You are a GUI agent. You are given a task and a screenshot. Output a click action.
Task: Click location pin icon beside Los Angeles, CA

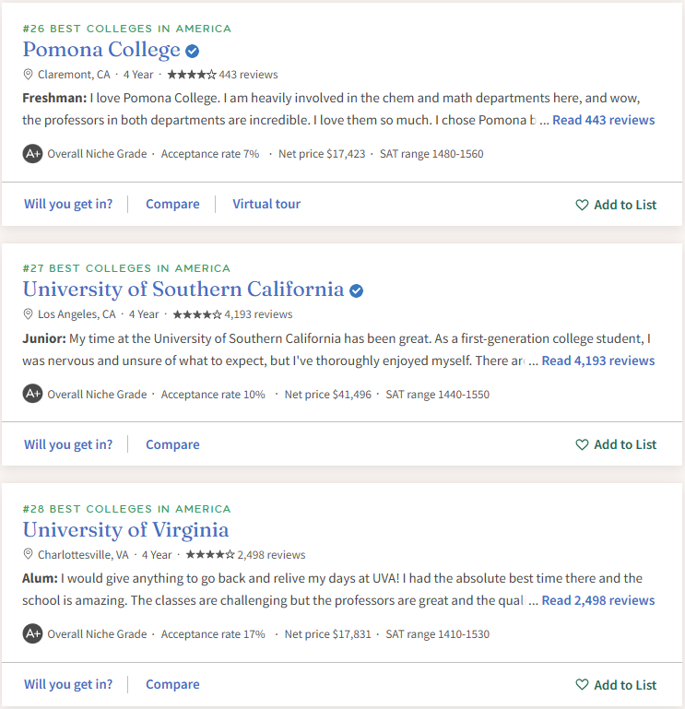(x=28, y=314)
